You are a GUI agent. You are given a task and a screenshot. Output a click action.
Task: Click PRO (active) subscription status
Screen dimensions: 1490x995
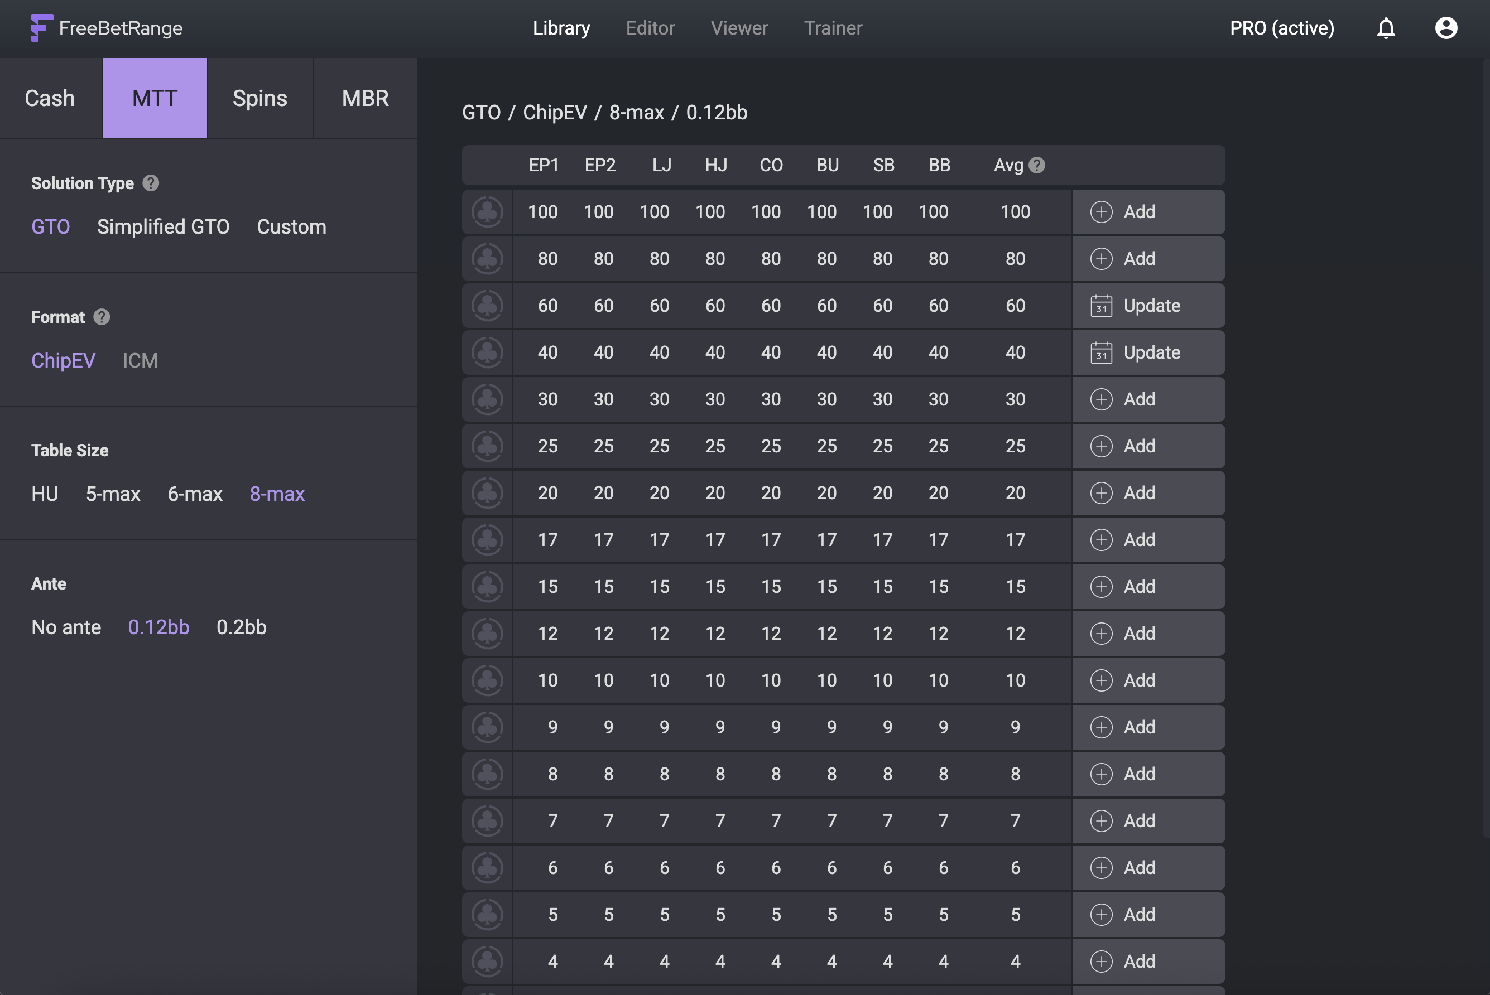1281,28
